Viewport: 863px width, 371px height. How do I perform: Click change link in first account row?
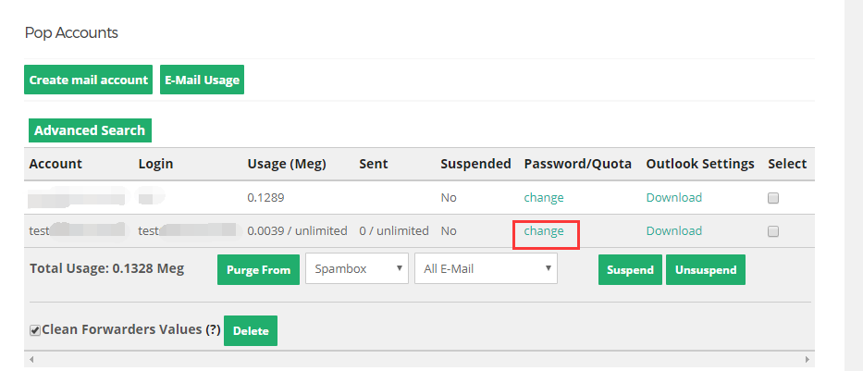tap(544, 197)
